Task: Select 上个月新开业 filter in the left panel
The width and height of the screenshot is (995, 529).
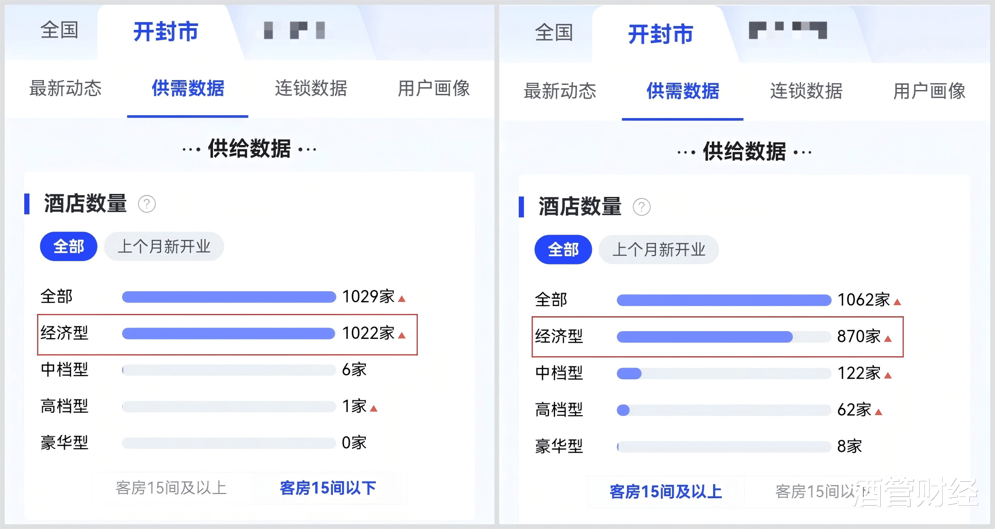Action: 164,247
